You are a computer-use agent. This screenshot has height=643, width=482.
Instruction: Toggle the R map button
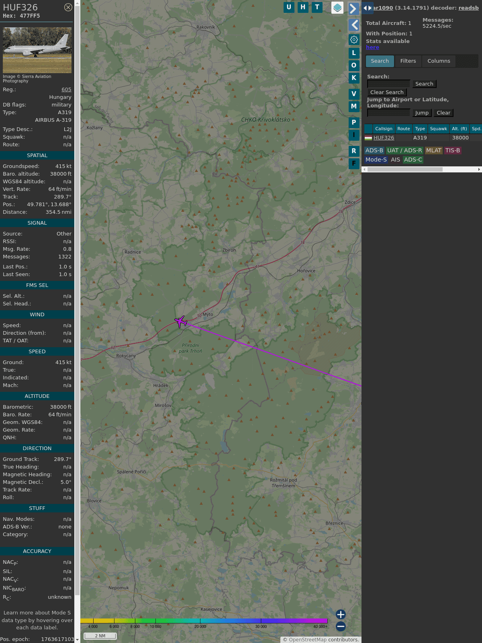click(x=354, y=151)
